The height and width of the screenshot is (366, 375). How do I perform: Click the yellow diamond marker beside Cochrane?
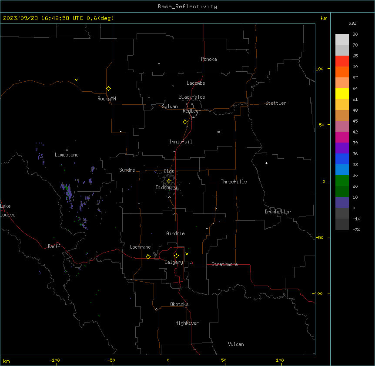coord(148,256)
